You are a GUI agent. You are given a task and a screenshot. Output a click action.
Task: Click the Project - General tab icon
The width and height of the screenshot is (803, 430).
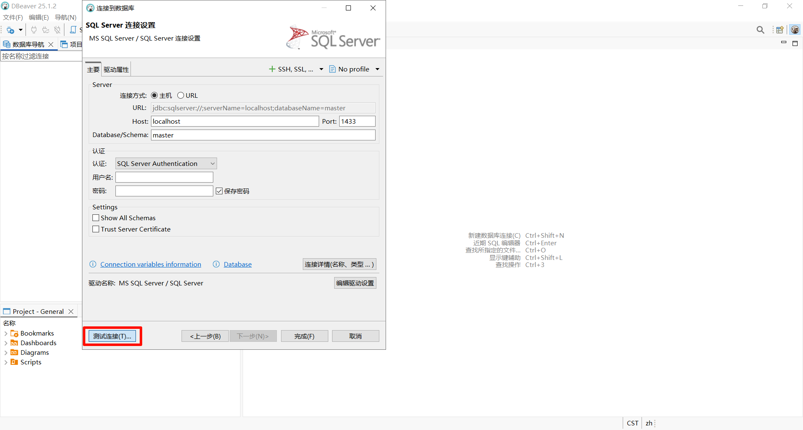pos(7,311)
